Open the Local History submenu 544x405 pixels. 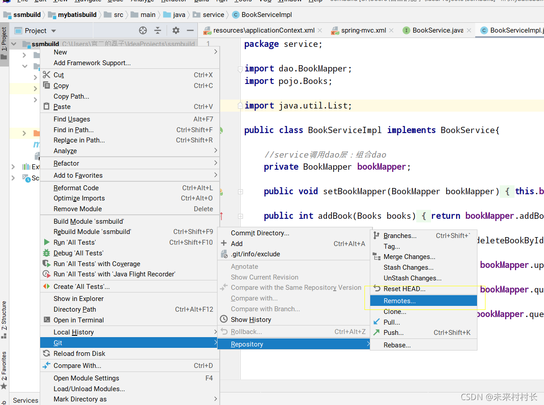tap(130, 332)
